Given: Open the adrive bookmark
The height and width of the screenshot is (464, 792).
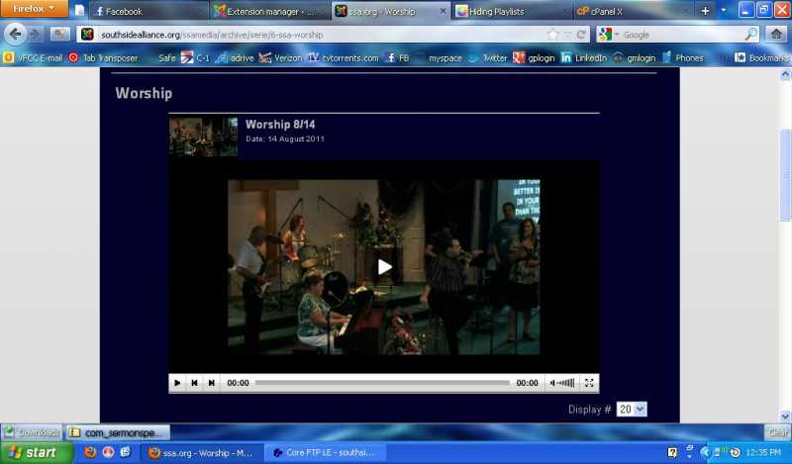Looking at the screenshot, I should click(236, 58).
